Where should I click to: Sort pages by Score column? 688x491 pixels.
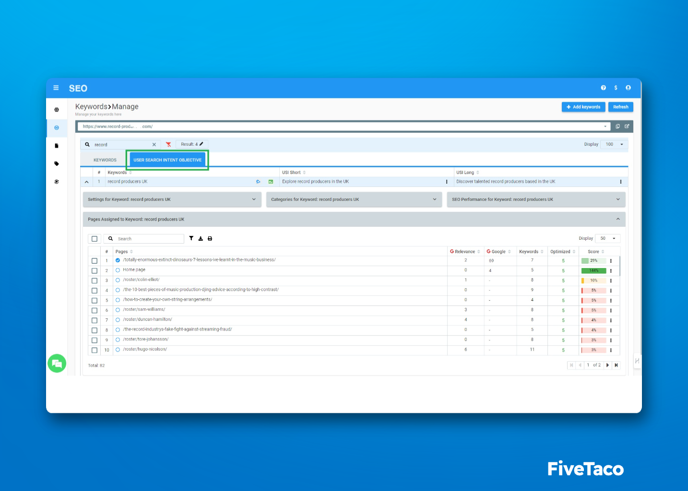(x=596, y=252)
